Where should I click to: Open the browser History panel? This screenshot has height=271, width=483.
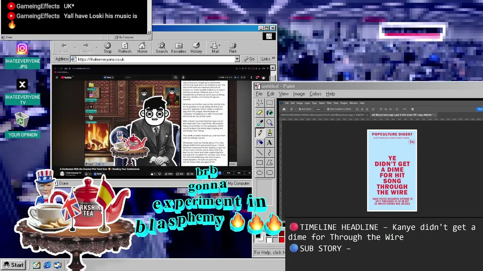pos(196,48)
